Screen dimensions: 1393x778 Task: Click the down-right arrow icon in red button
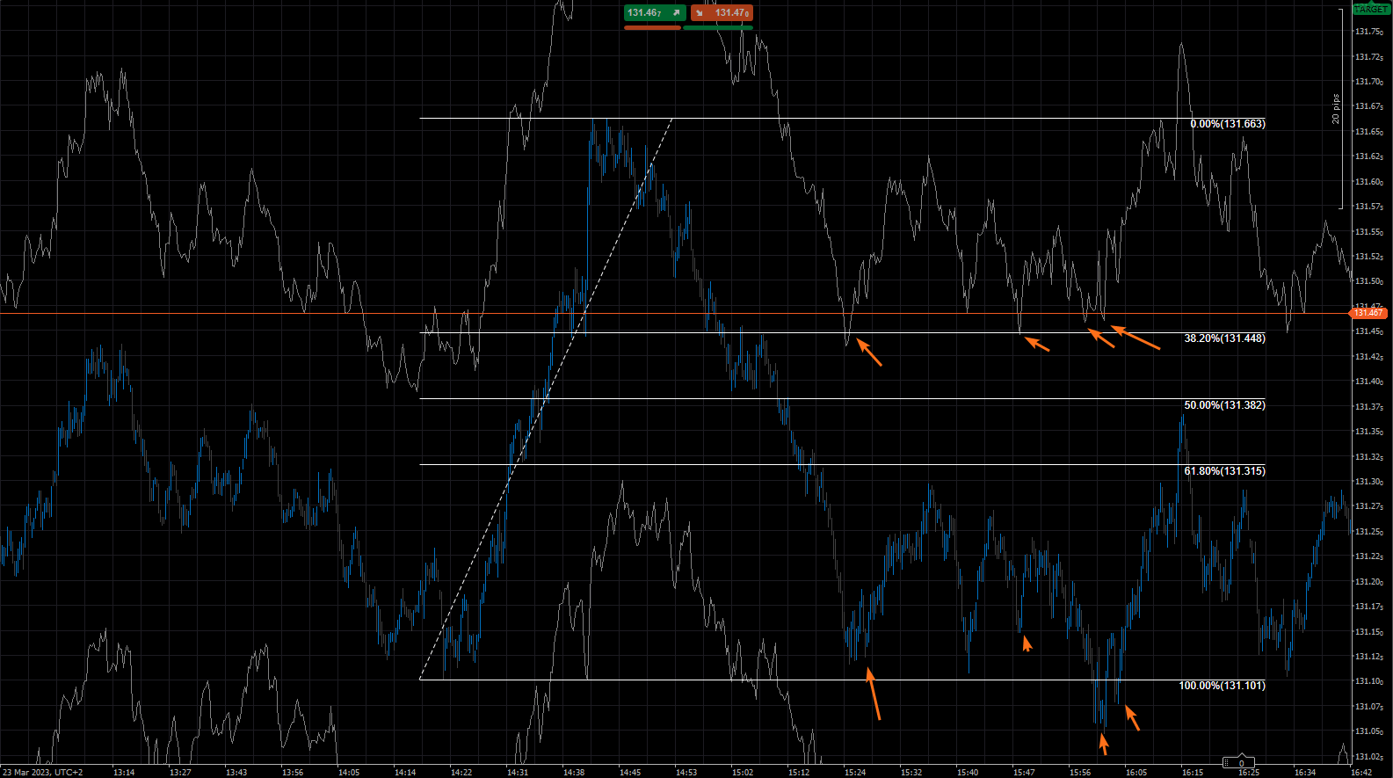pyautogui.click(x=700, y=13)
